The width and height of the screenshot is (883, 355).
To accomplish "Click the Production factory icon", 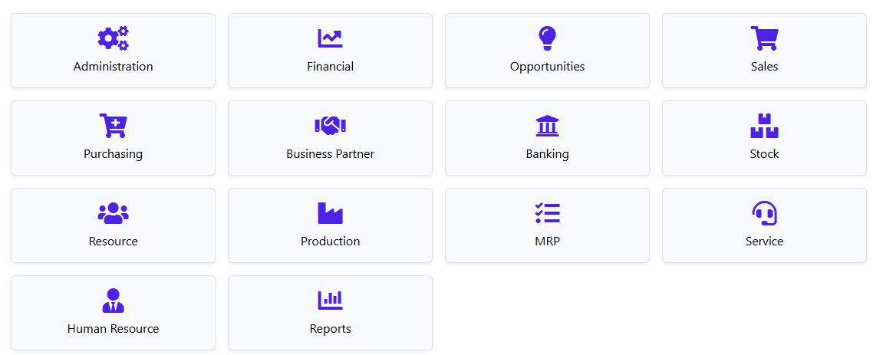I will pos(330,213).
